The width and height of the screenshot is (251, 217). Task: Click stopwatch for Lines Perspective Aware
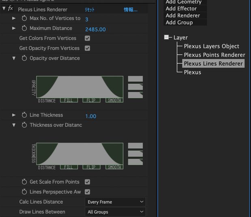tap(24, 192)
